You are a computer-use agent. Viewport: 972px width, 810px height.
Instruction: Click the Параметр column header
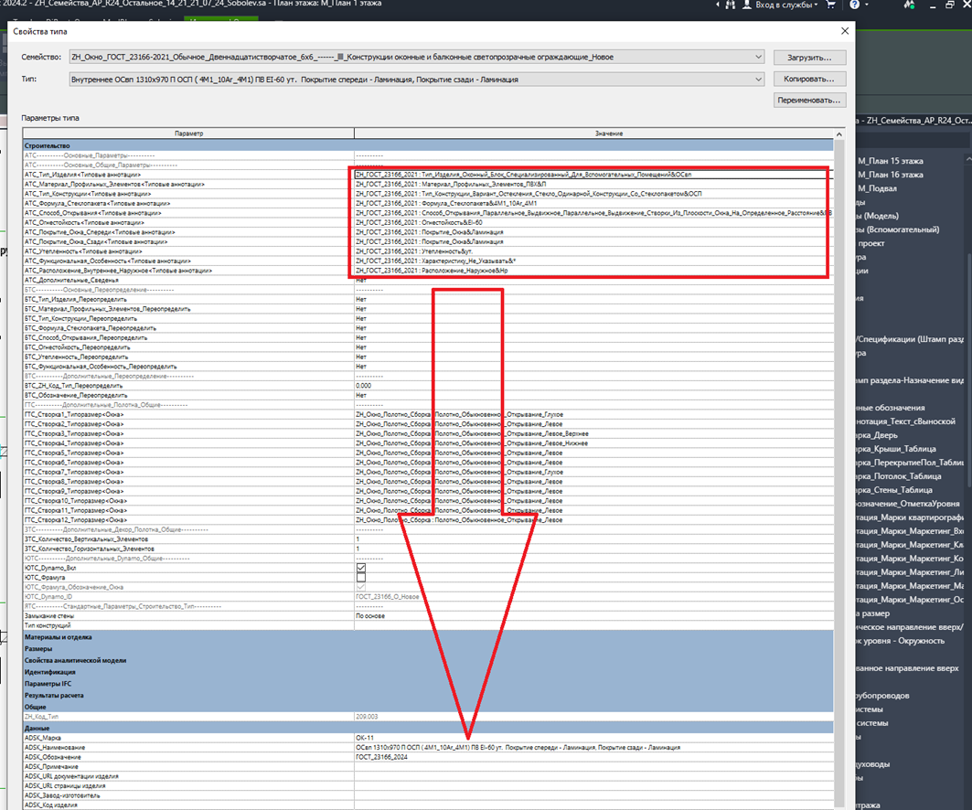tap(188, 133)
